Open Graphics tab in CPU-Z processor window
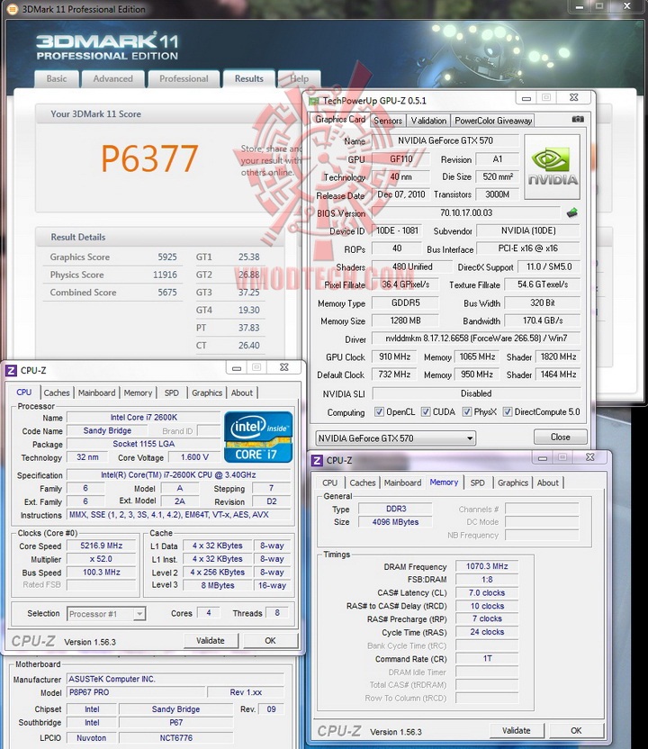The height and width of the screenshot is (749, 648). [207, 393]
